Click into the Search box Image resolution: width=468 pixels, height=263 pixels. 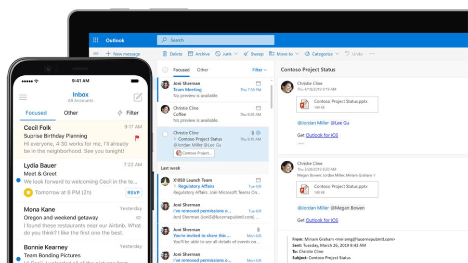215,40
